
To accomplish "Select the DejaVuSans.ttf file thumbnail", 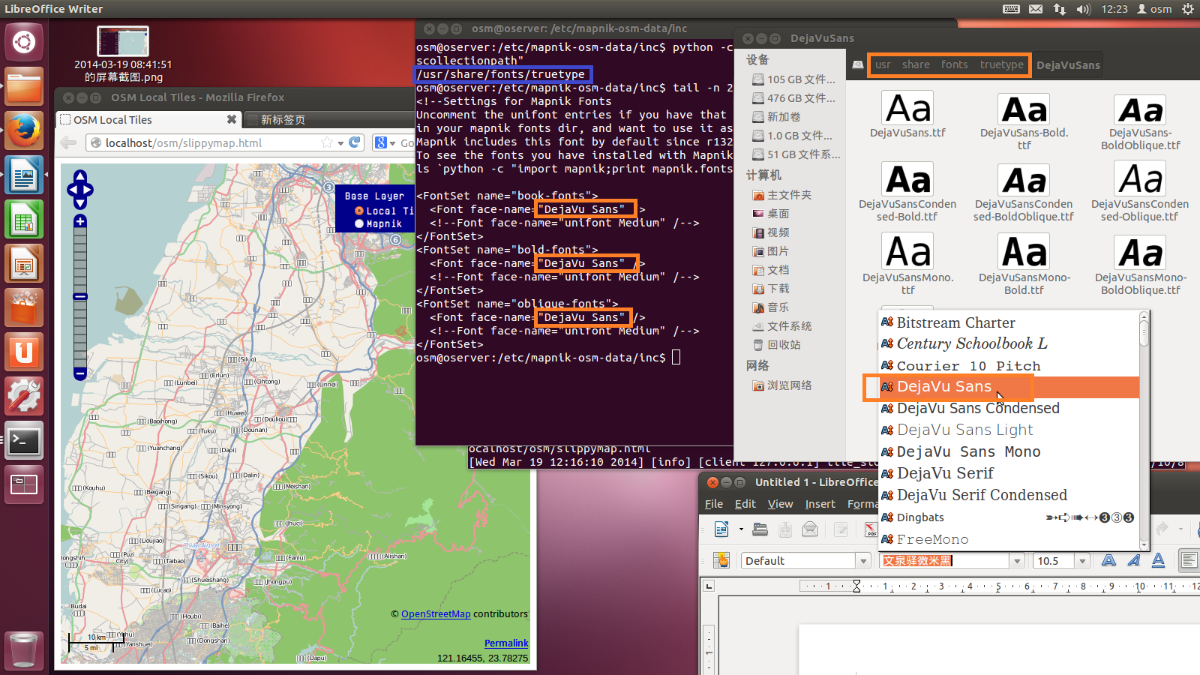I will [907, 109].
